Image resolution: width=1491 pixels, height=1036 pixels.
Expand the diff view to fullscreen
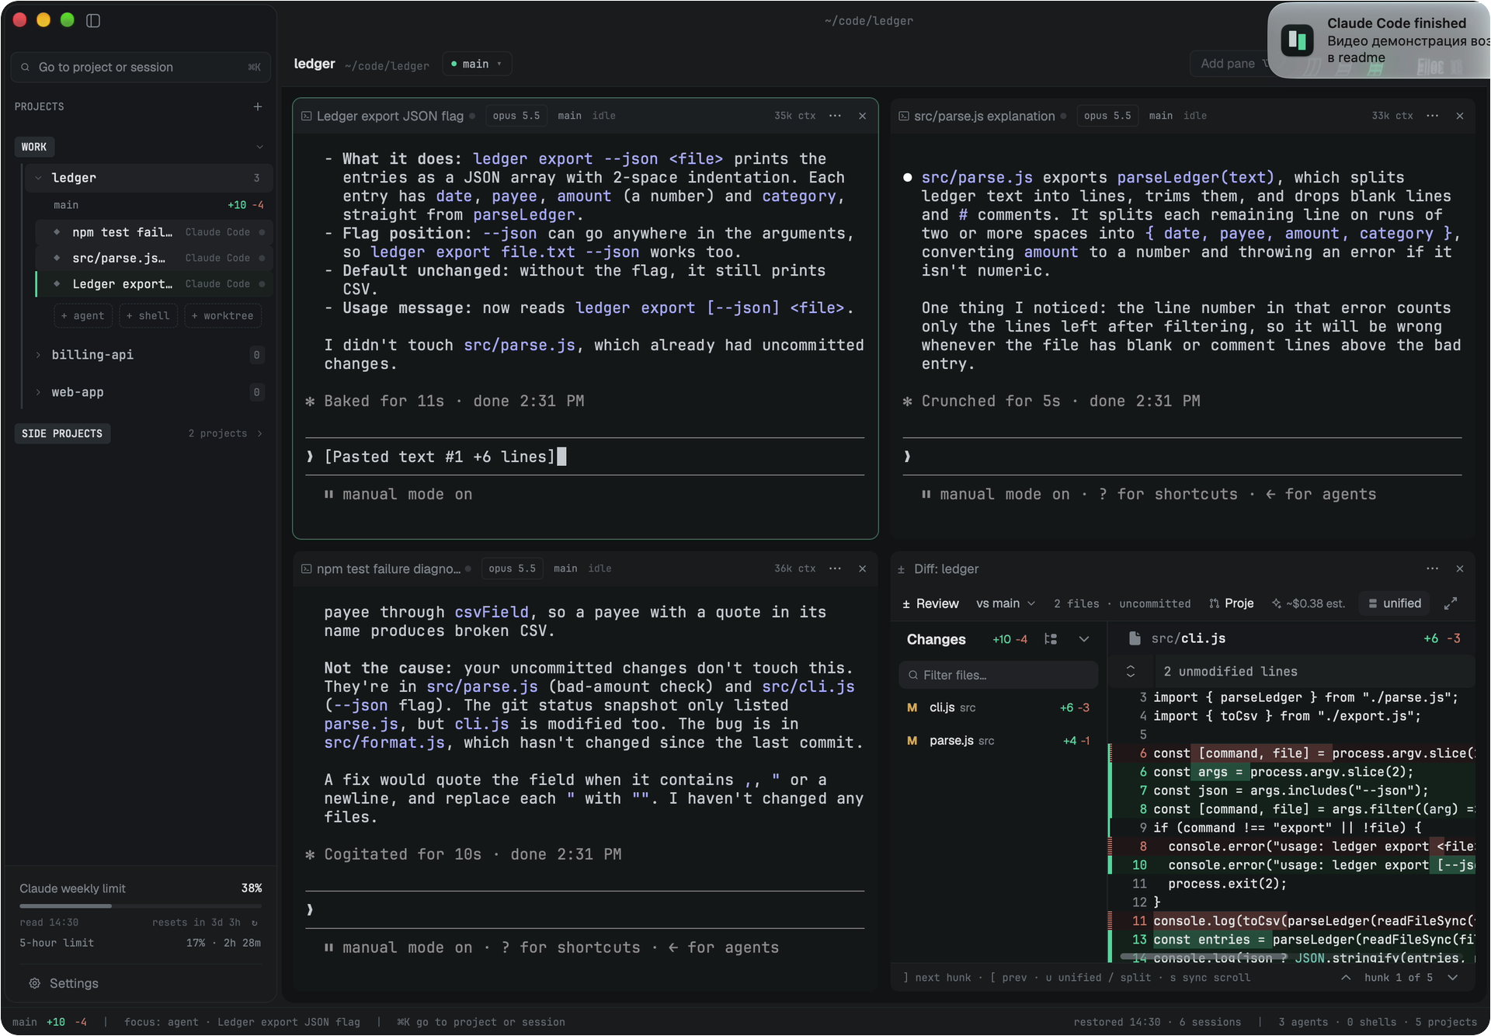tap(1450, 603)
